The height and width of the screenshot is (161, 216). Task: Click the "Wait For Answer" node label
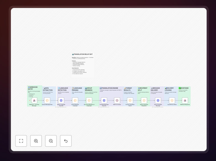(x=117, y=105)
